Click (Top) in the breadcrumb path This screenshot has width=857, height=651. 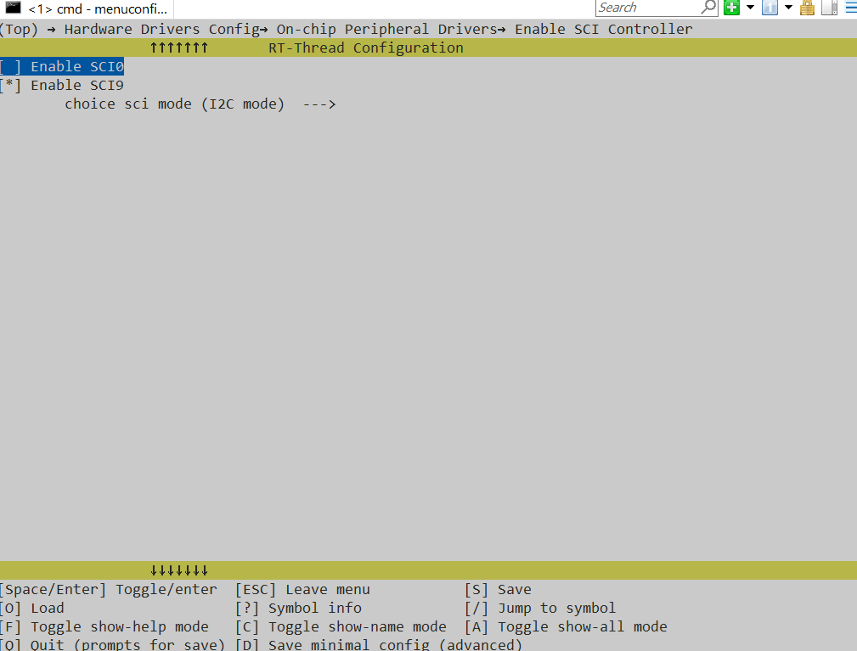(19, 29)
